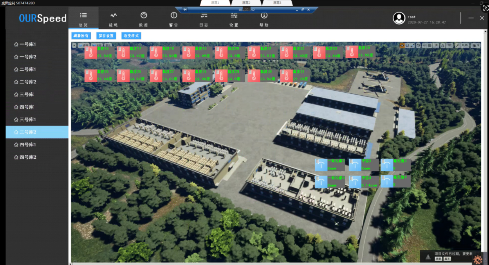489x265 pixels.
Task: Switch to the 能耗 energy tab
Action: (x=114, y=19)
